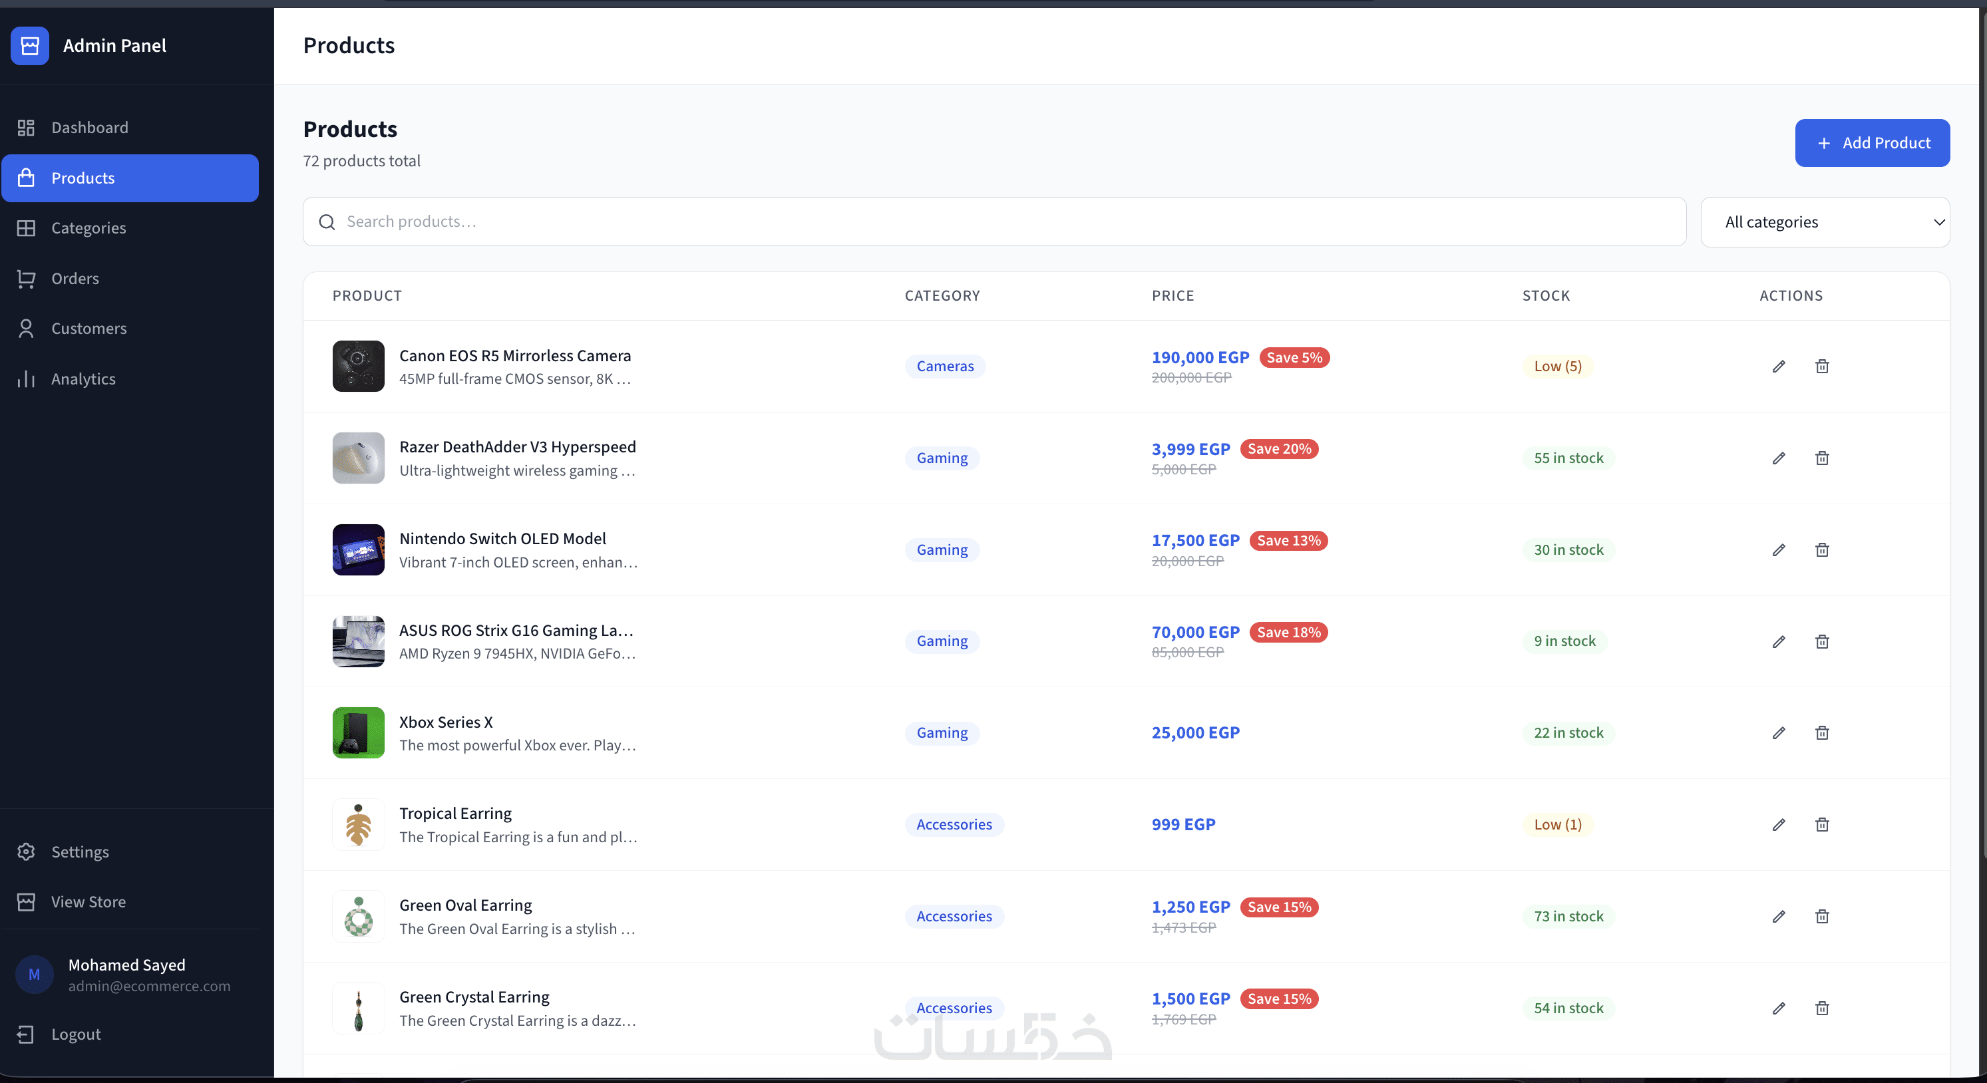The image size is (1987, 1083).
Task: Click the Green Oval Earring product name
Action: tap(466, 905)
